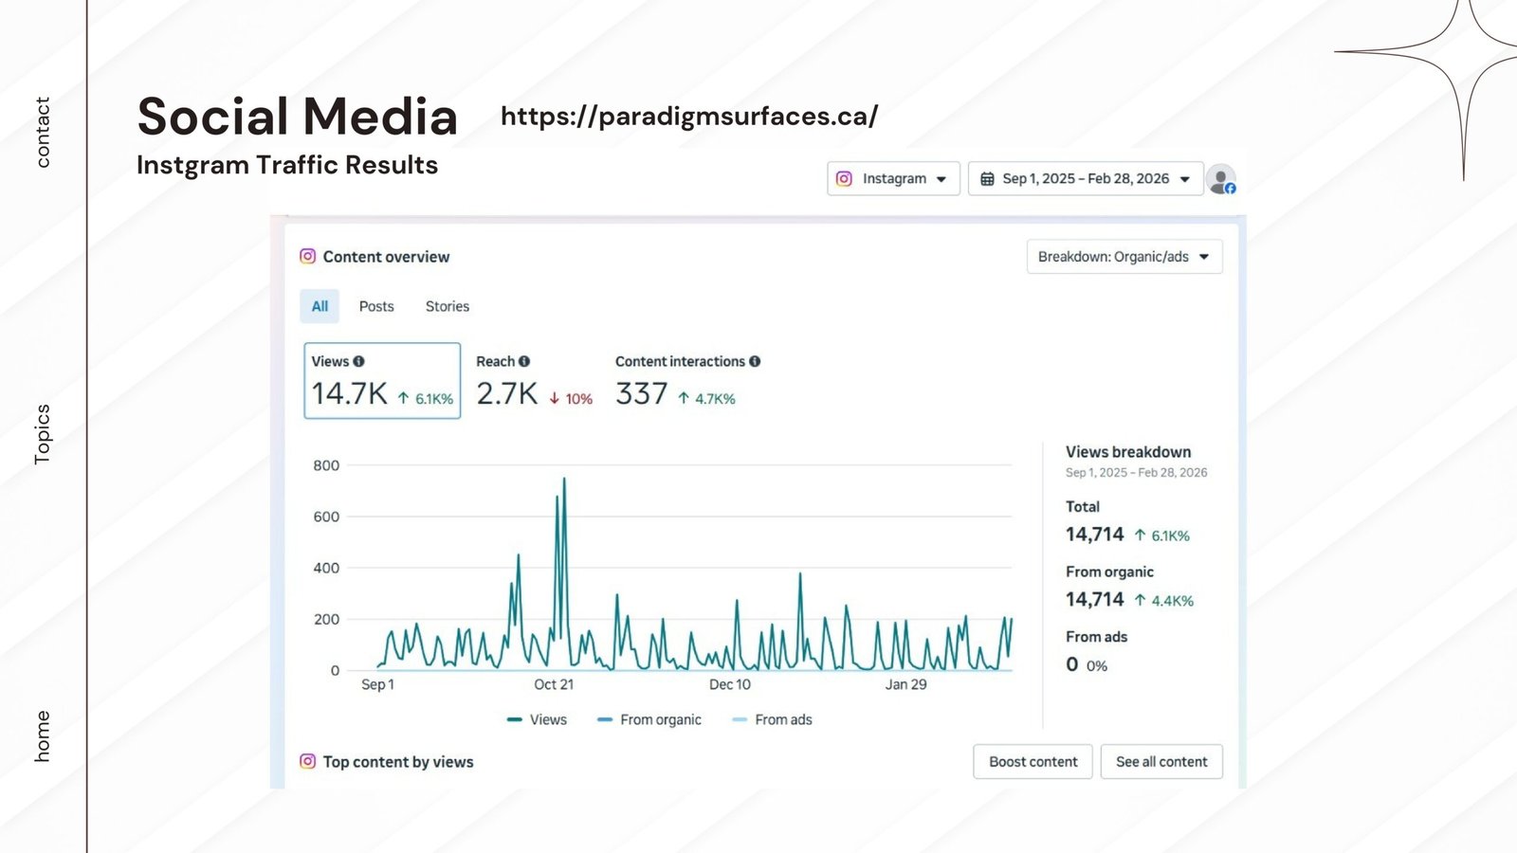
Task: Select the Views metric card
Action: click(x=382, y=381)
